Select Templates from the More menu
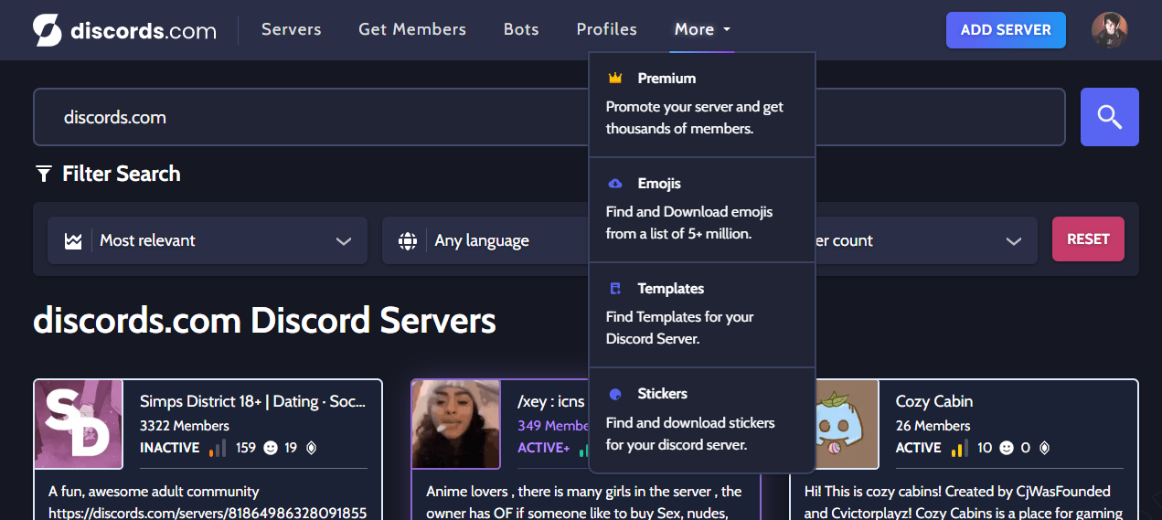Viewport: 1162px width, 520px height. point(702,315)
